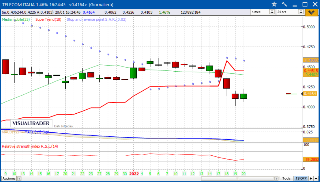Viewport: 320px width, 182px height.
Task: Select Stop and reverse point S.A.R. label
Action: coord(96,20)
